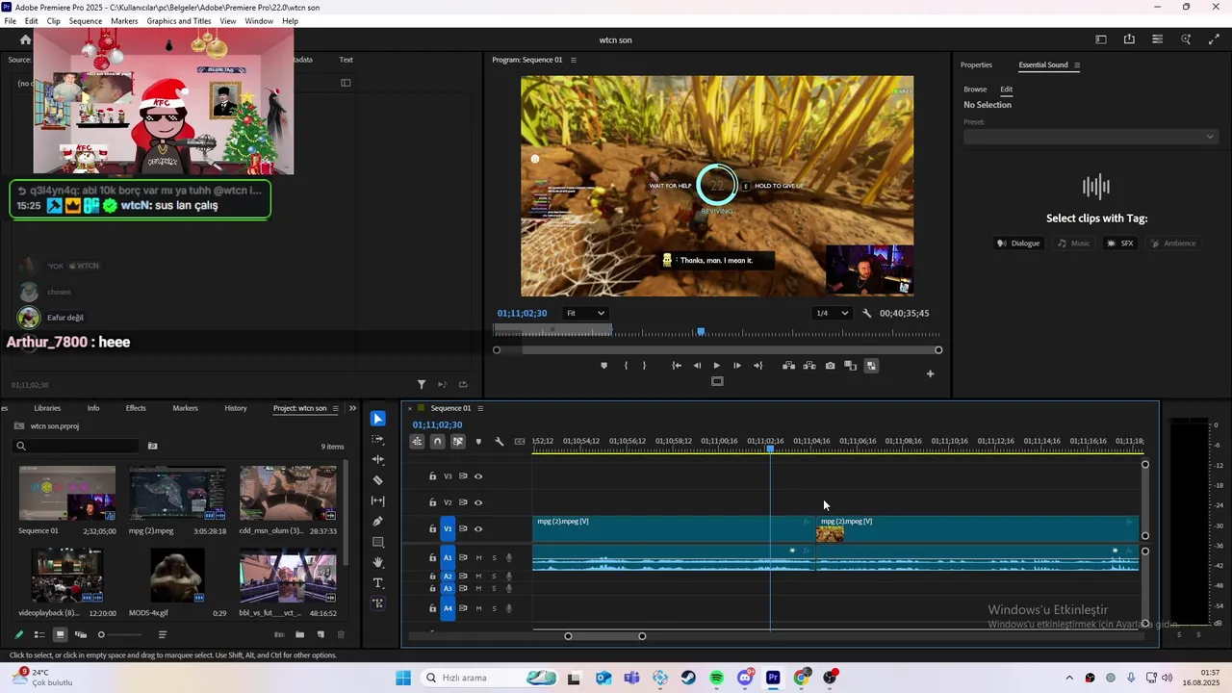This screenshot has height=693, width=1232.
Task: Select the Selection tool arrow
Action: (377, 419)
